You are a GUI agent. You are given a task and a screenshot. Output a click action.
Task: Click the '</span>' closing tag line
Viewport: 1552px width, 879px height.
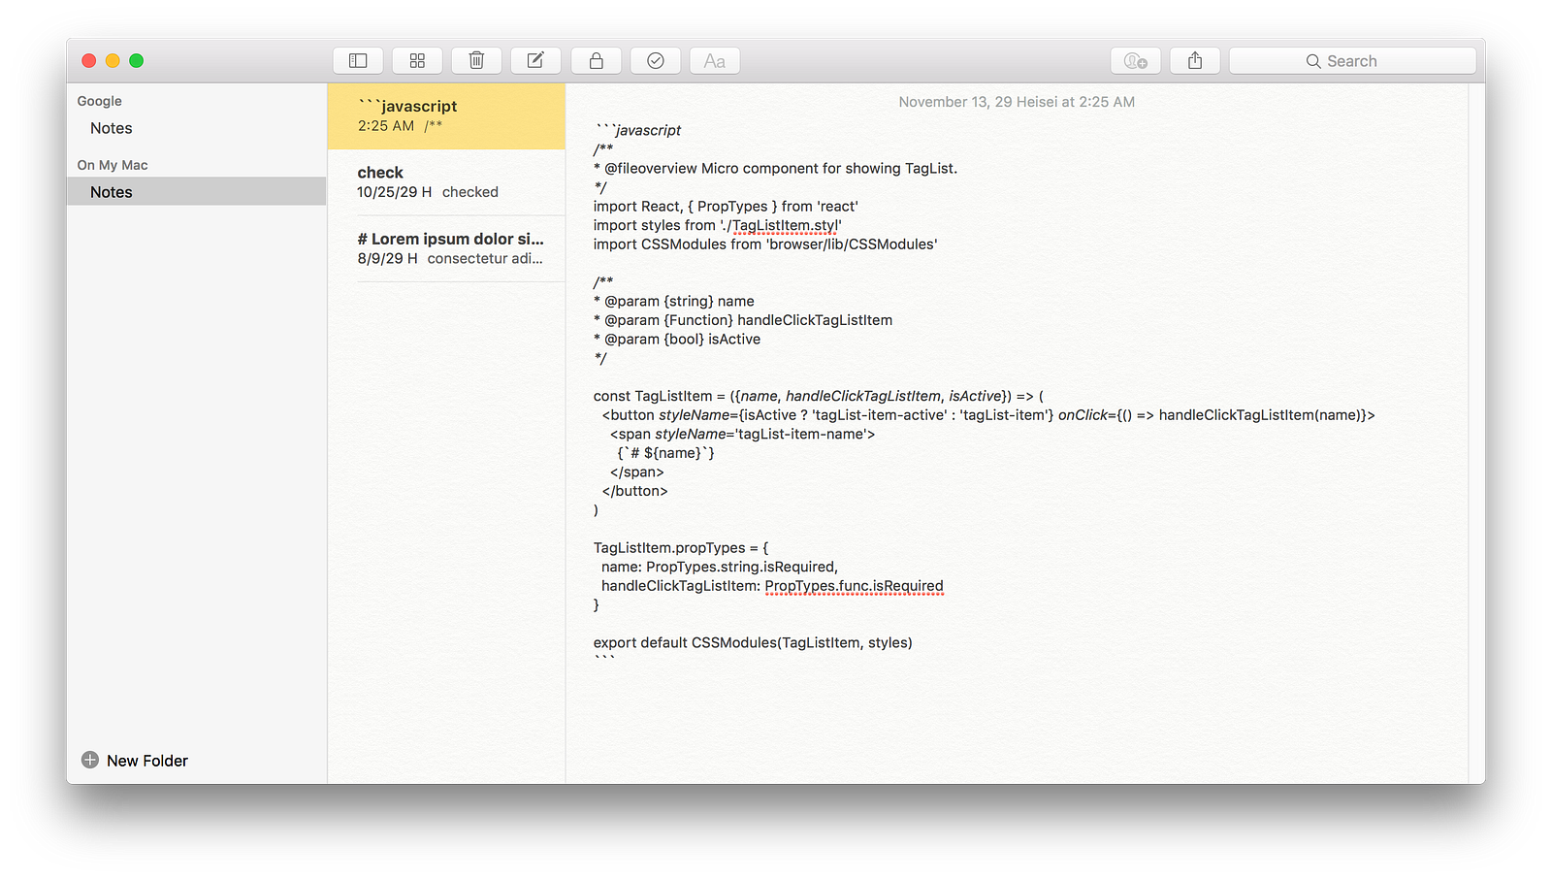click(637, 472)
